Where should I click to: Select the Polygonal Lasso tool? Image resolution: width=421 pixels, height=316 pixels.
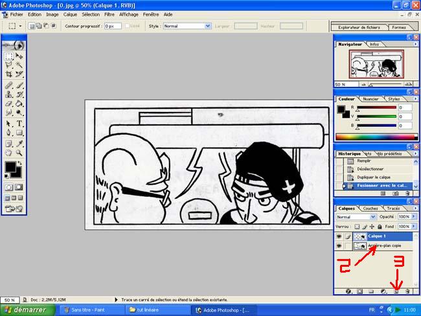click(9, 65)
